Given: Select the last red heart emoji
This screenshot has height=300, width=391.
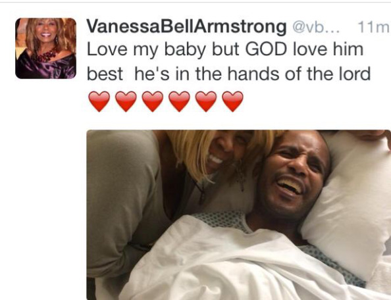Looking at the screenshot, I should 232,101.
